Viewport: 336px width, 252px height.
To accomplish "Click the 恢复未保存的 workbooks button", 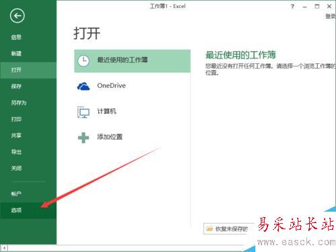I will (229, 228).
